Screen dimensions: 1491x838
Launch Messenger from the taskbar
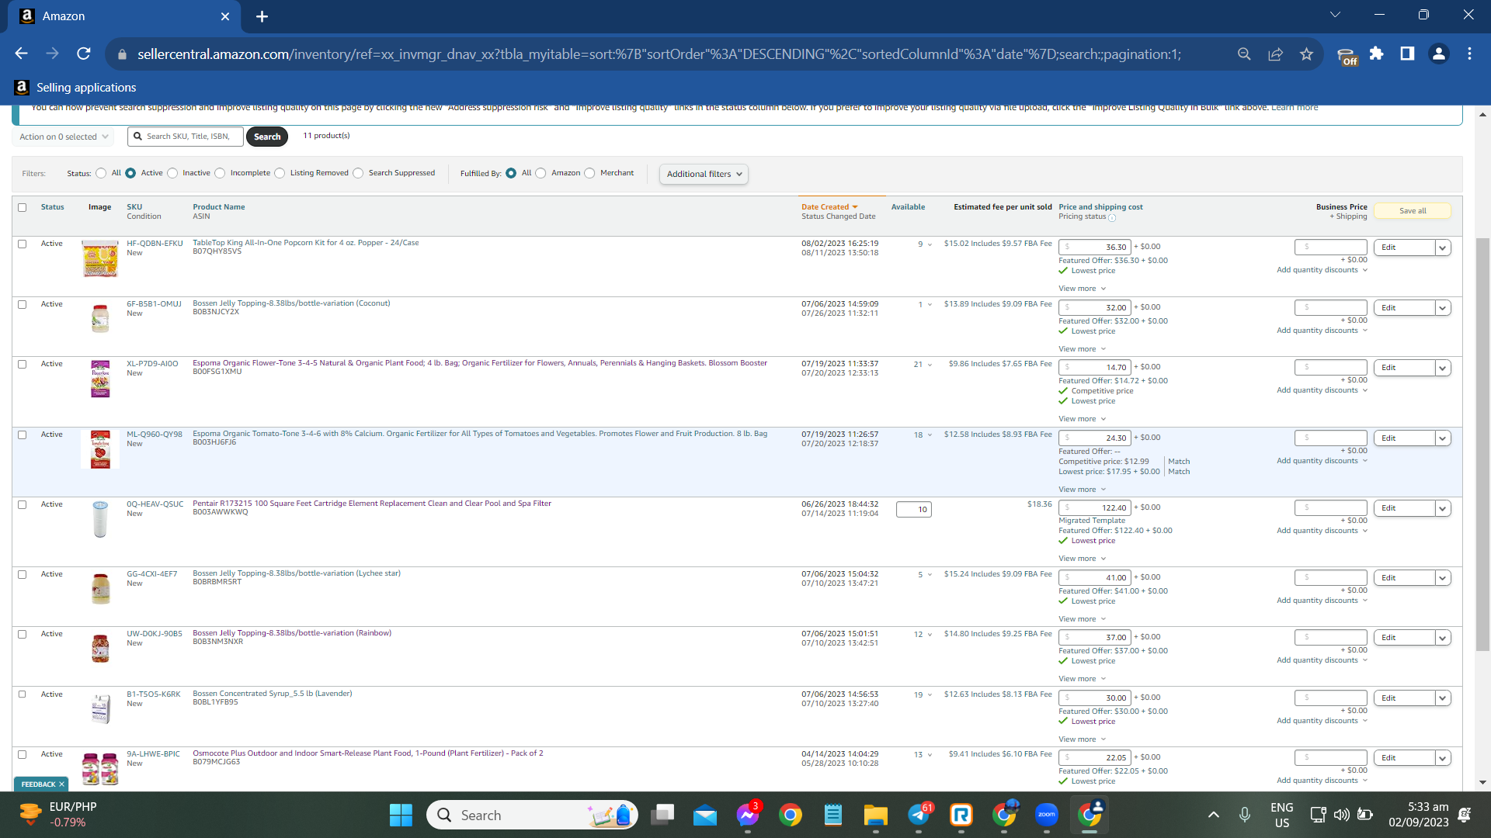[x=748, y=815]
